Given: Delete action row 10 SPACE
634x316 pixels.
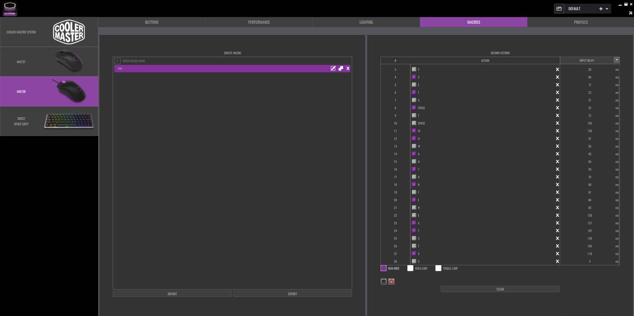Looking at the screenshot, I should click(x=557, y=123).
